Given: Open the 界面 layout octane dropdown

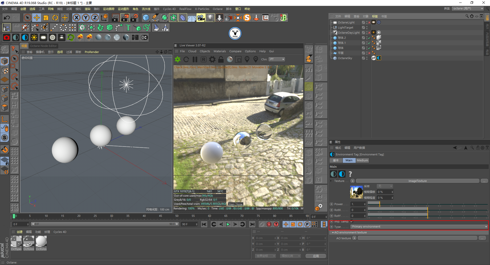Looking at the screenshot, I should pos(468,9).
